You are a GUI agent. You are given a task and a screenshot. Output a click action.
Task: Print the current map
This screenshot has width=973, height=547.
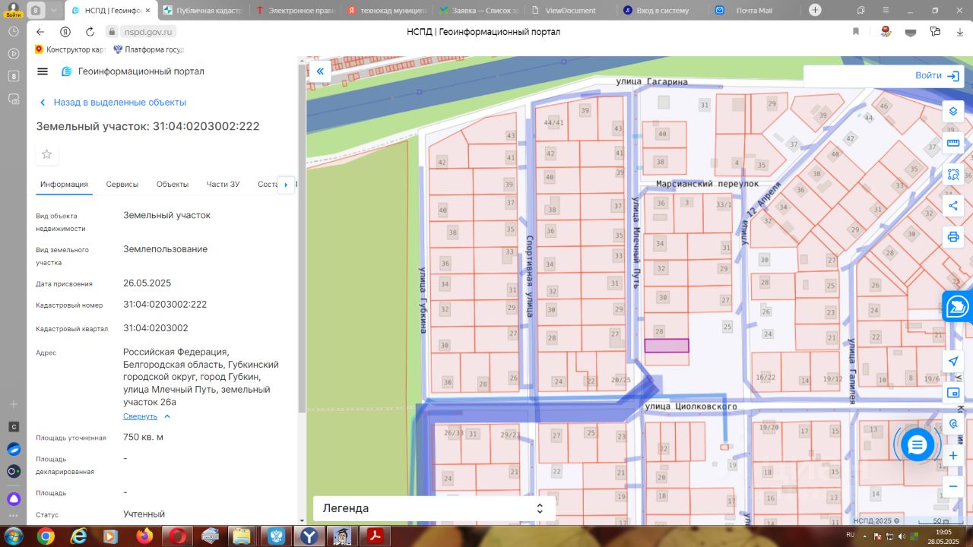pos(953,236)
